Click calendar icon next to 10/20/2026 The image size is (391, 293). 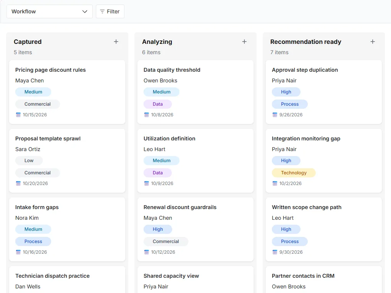(18, 184)
